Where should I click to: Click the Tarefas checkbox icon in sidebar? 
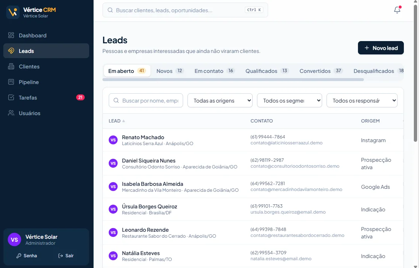tap(11, 97)
